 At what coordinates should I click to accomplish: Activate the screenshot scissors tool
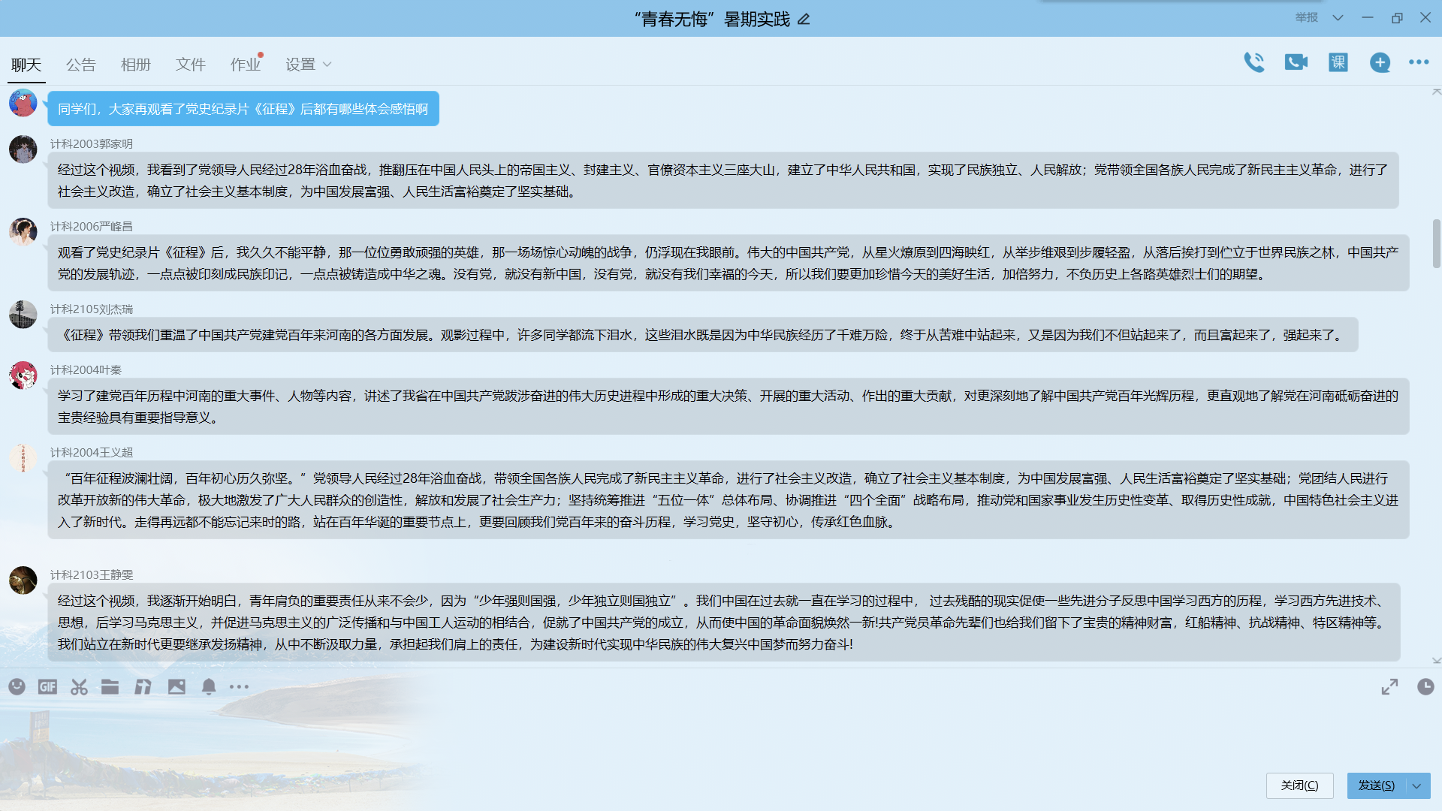79,686
